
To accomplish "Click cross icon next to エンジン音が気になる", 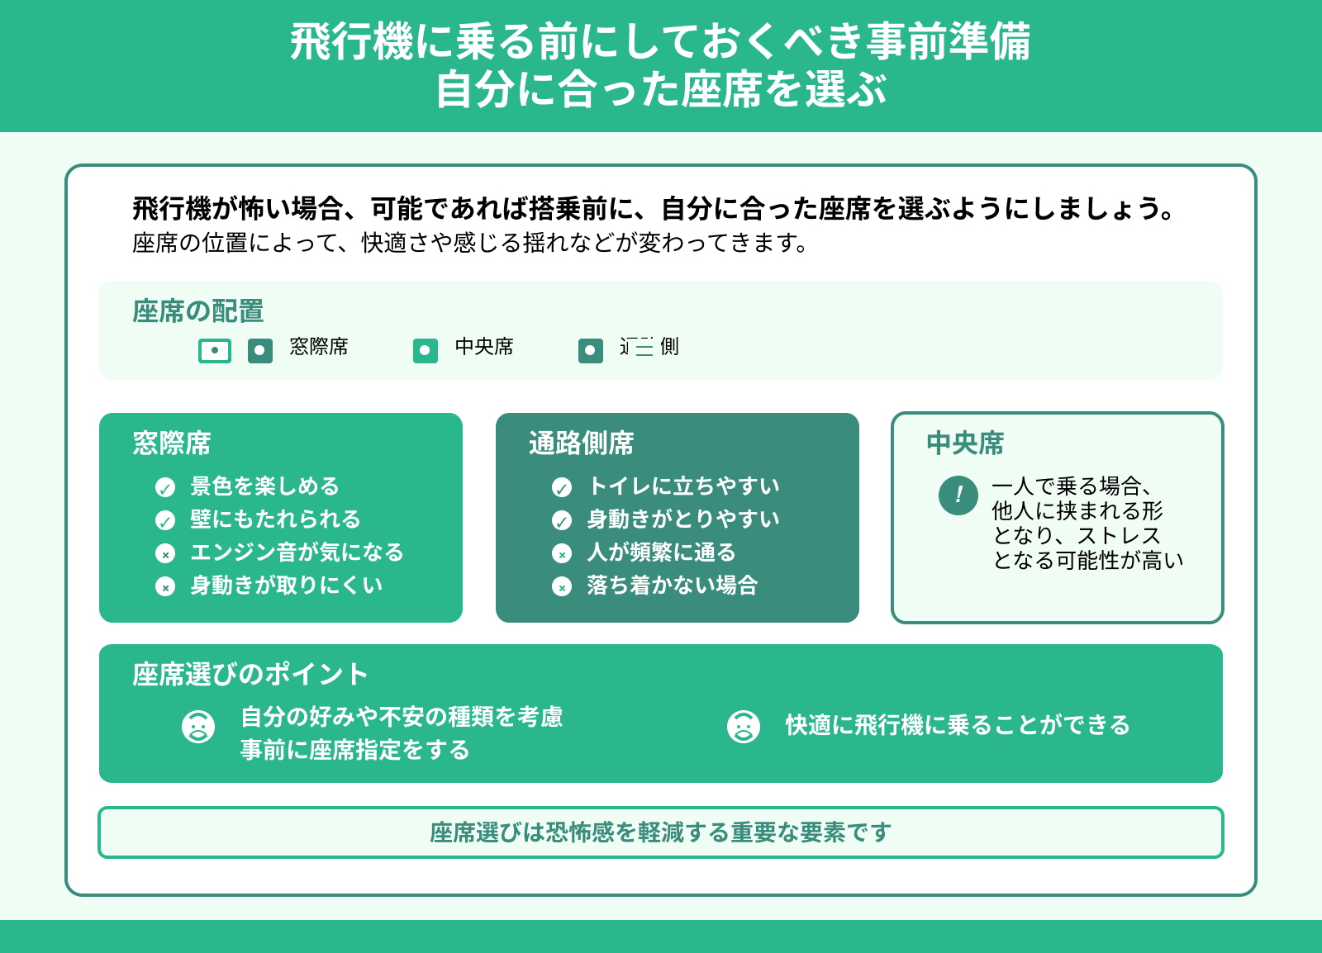I will pyautogui.click(x=165, y=553).
